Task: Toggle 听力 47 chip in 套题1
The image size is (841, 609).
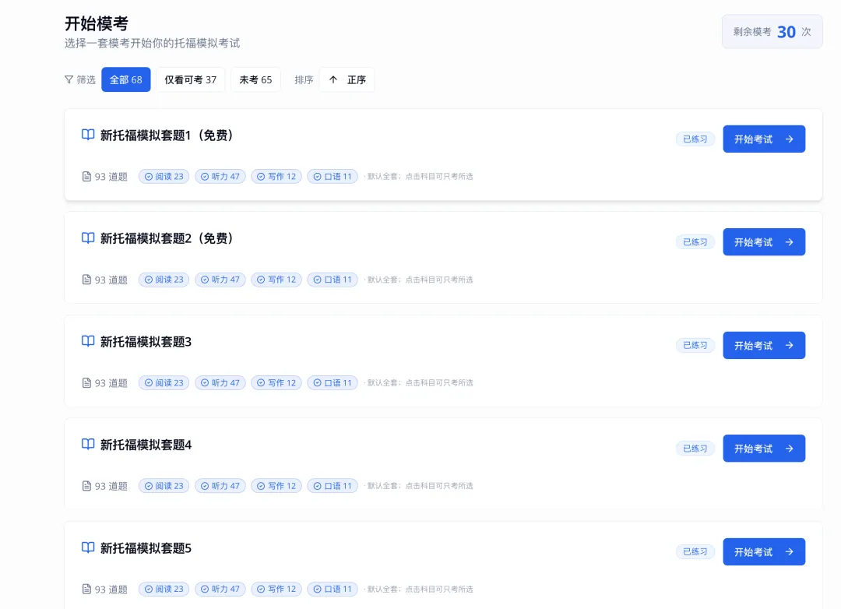Action: [220, 177]
